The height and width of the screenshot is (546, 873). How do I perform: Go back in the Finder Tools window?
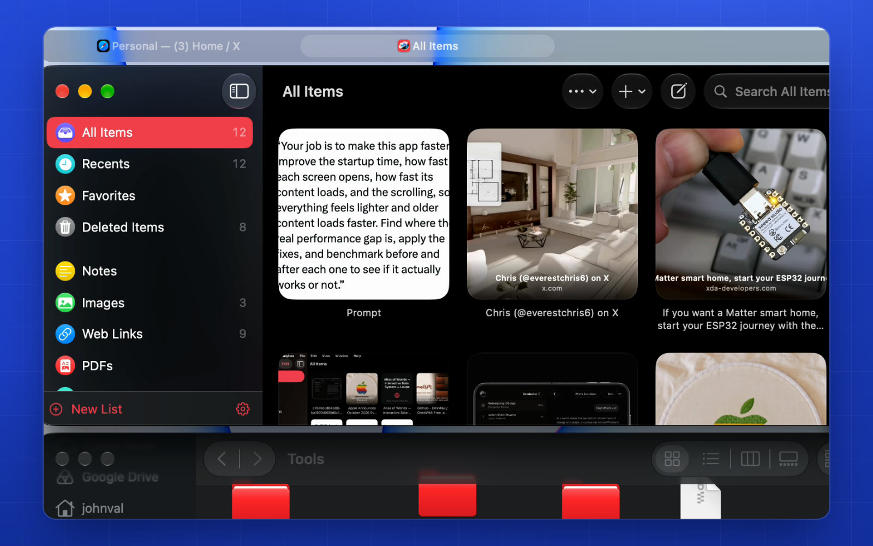click(222, 459)
